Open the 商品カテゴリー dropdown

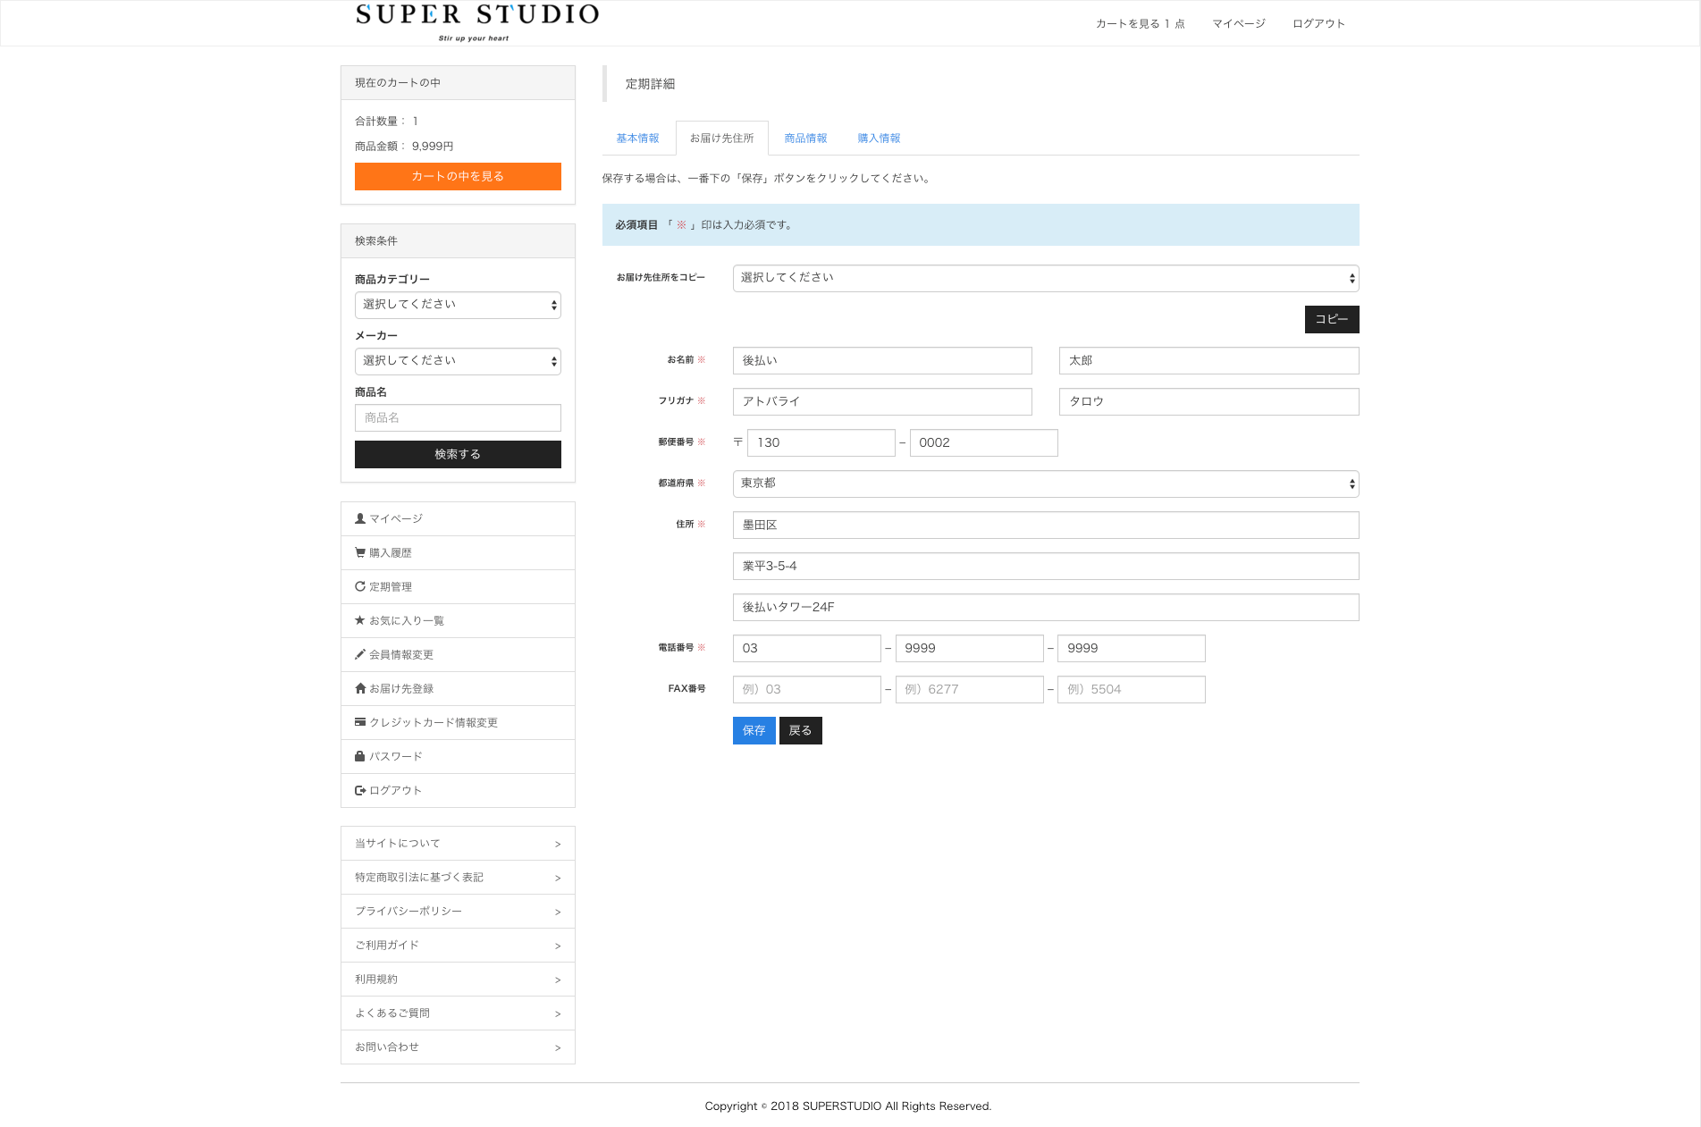point(458,305)
